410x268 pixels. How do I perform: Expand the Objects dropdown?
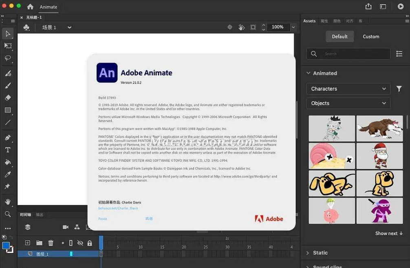pyautogui.click(x=348, y=103)
